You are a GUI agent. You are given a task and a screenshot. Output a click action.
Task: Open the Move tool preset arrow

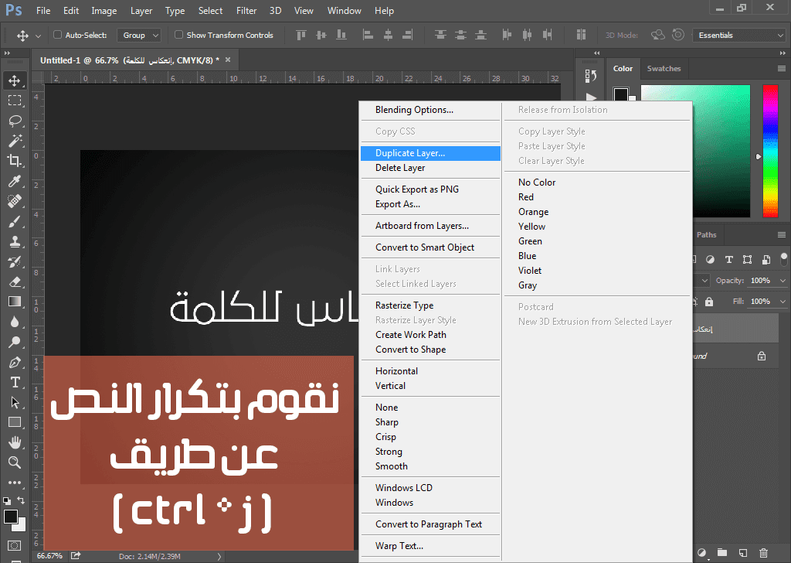pos(38,36)
